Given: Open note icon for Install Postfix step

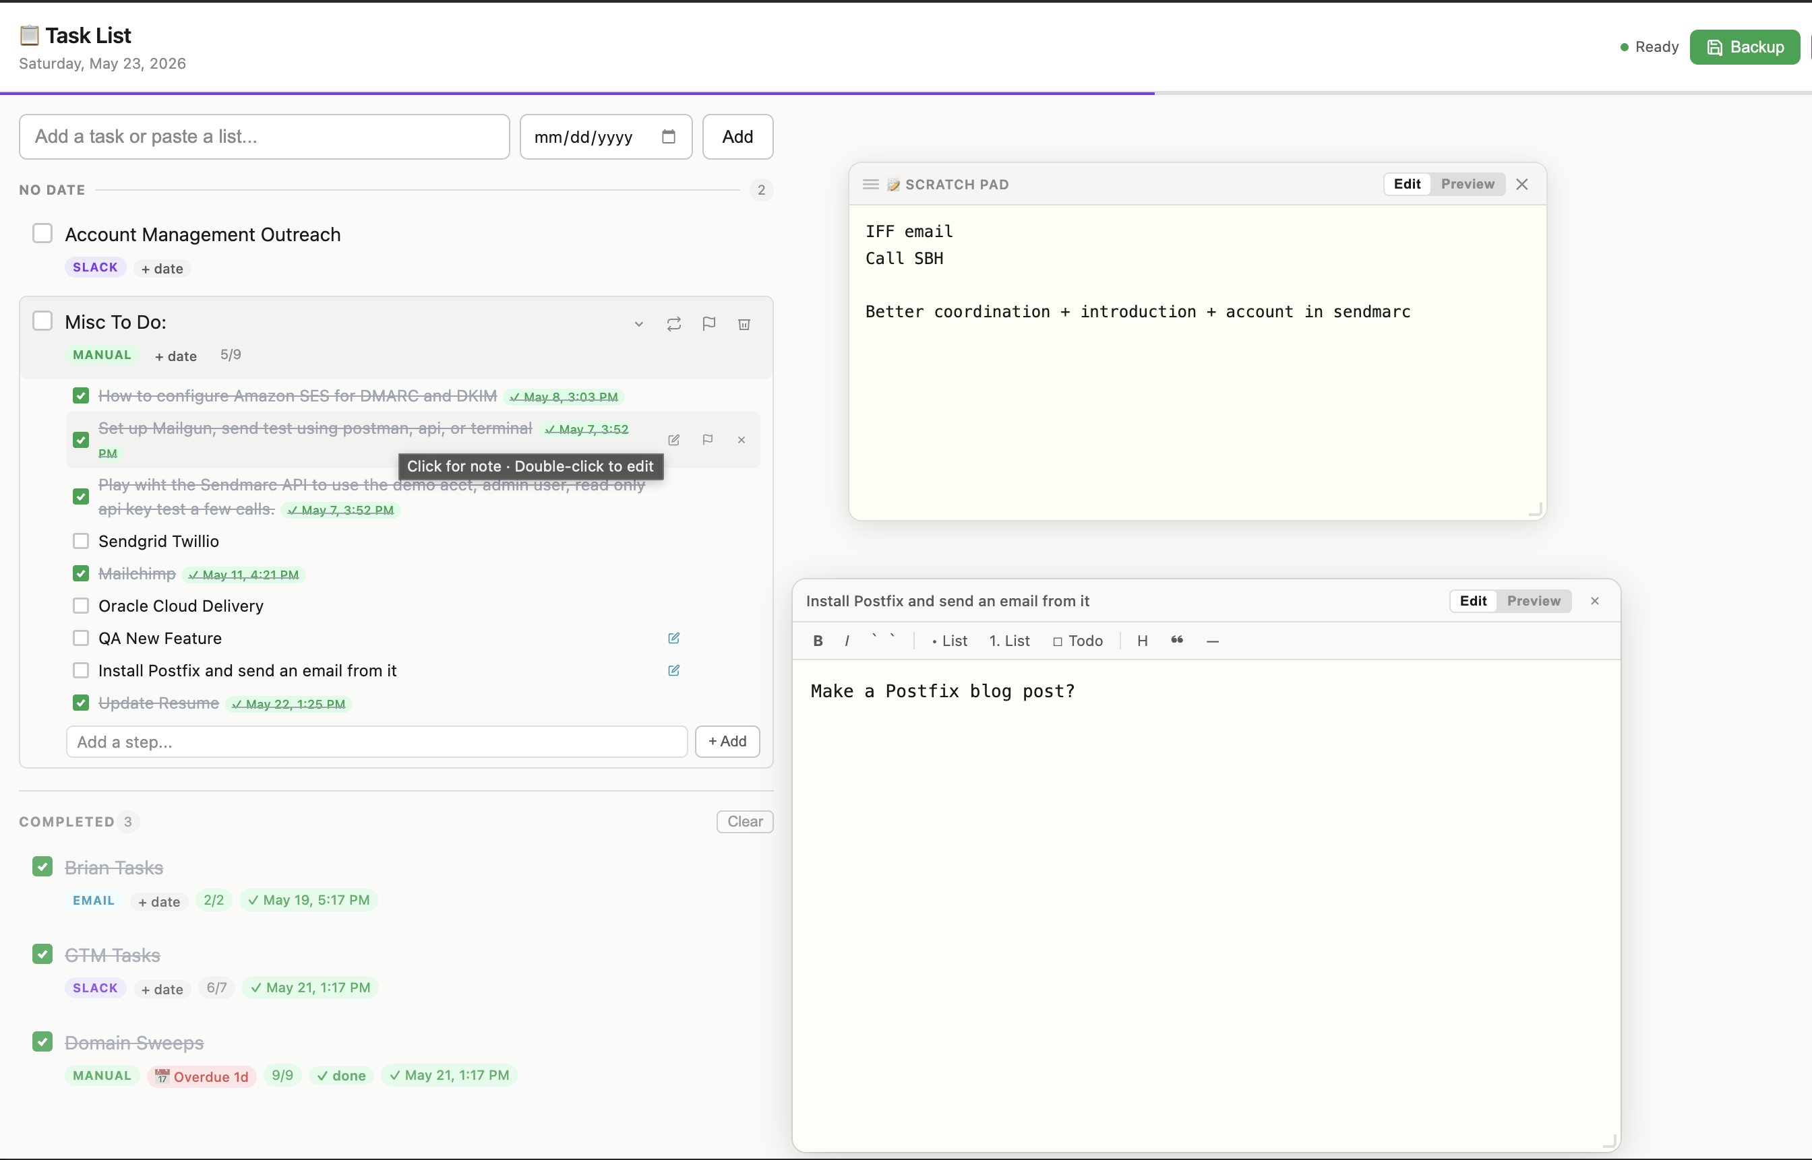Looking at the screenshot, I should point(674,670).
